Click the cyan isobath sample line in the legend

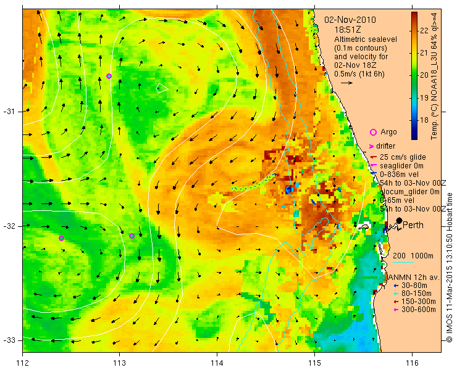click(403, 262)
